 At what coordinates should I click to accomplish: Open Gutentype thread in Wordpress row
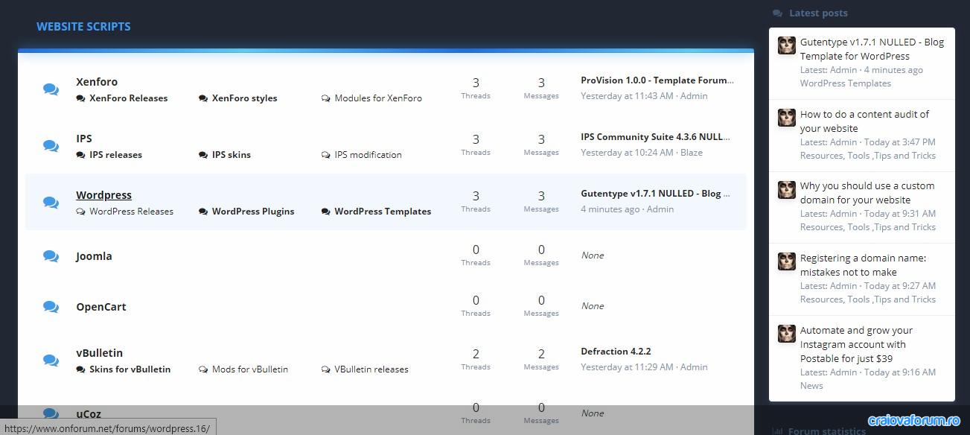point(655,194)
